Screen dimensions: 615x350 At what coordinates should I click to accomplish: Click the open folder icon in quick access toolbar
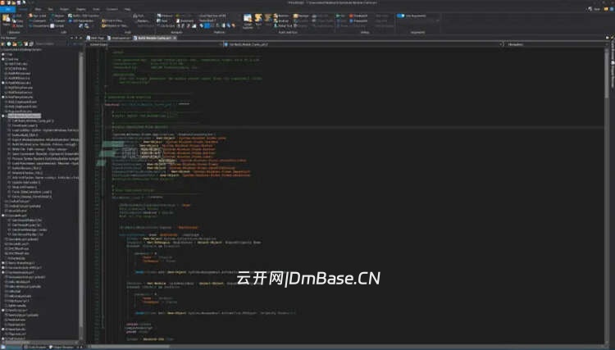coord(13,2)
